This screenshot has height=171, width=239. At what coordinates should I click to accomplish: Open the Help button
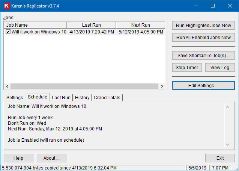coord(18,158)
